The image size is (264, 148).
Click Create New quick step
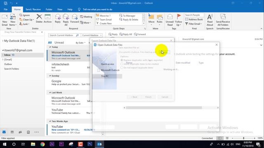104,23
